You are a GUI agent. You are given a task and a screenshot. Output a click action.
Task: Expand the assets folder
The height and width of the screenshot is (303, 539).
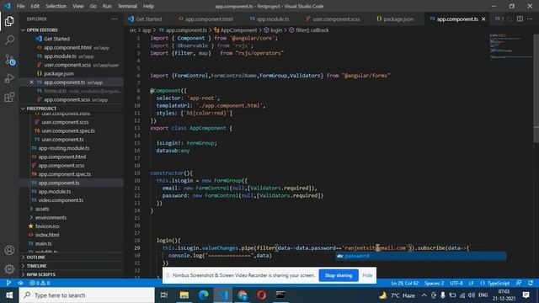(x=42, y=209)
